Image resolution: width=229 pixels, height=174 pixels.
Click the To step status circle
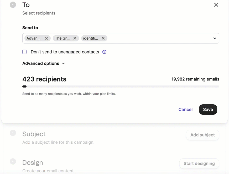[x=13, y=5]
